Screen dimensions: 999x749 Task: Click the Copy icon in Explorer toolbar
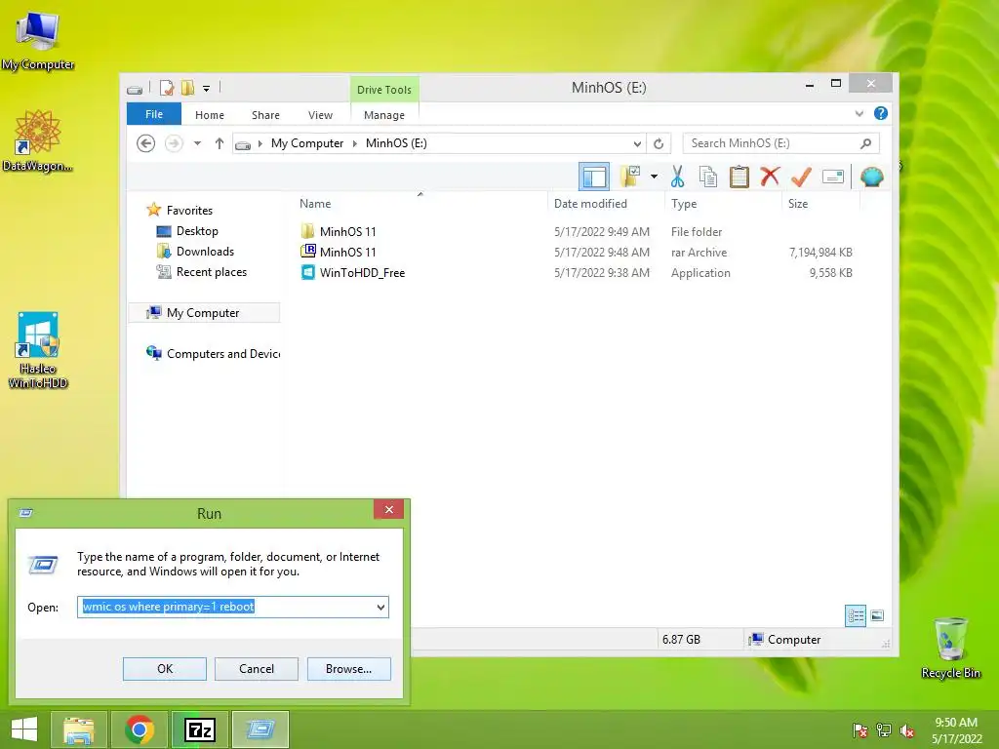(708, 177)
